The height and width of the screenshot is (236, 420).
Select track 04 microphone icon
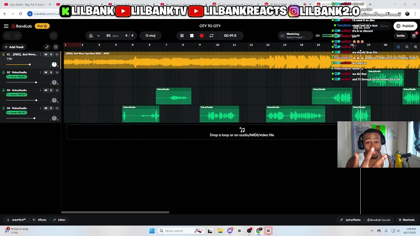[x=4, y=108]
